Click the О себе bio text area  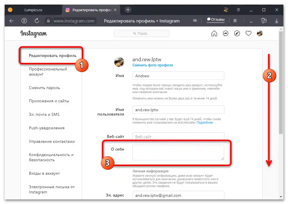click(x=178, y=153)
